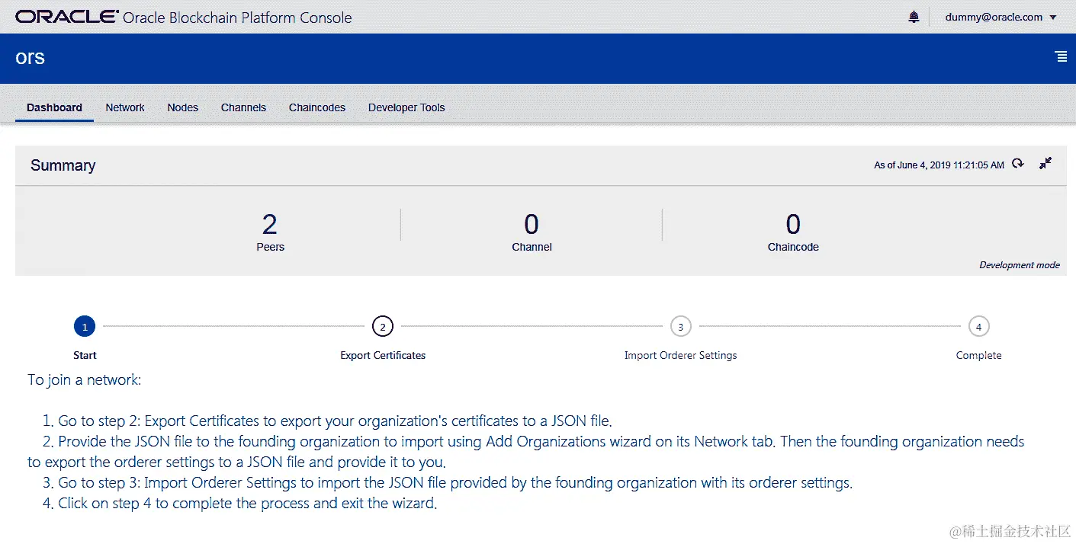The width and height of the screenshot is (1076, 544).
Task: Open the Channels tab
Action: click(x=243, y=107)
